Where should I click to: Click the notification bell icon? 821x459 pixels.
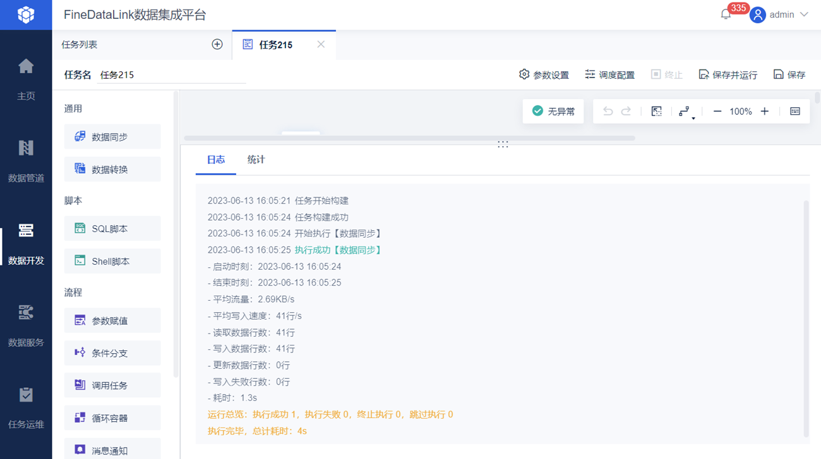tap(726, 15)
